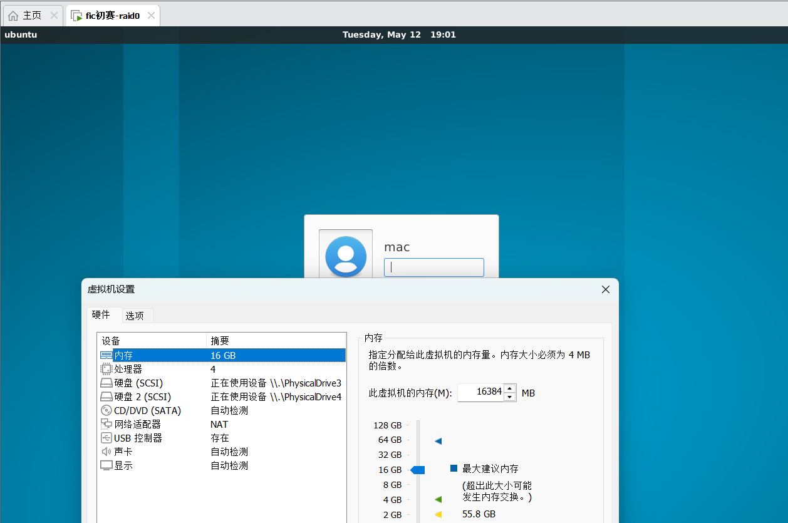Select the 硬盘 (SCSI) device row
This screenshot has width=788, height=523.
(222, 383)
